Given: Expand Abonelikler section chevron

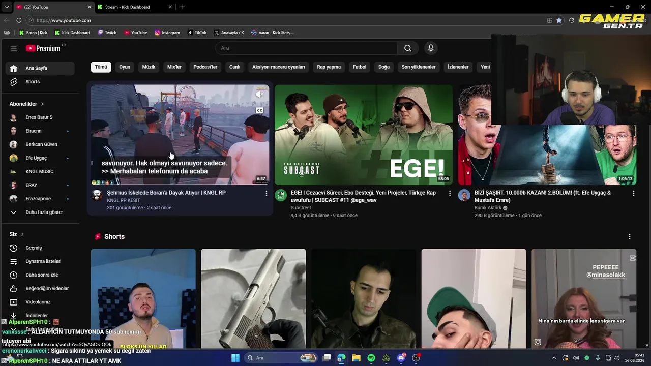Looking at the screenshot, I should coord(42,104).
